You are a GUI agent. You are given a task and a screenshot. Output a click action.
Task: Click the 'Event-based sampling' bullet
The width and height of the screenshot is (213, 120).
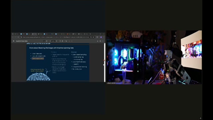coord(79,55)
